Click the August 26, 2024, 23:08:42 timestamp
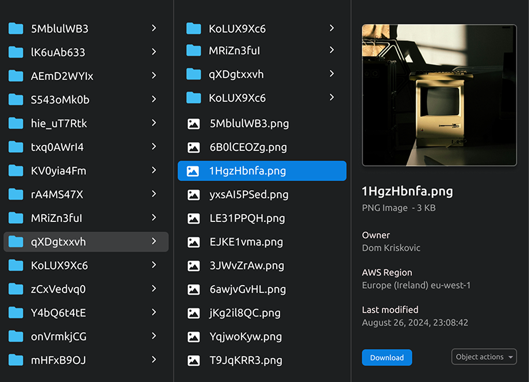Screen dimensions: 529x382 coord(415,323)
